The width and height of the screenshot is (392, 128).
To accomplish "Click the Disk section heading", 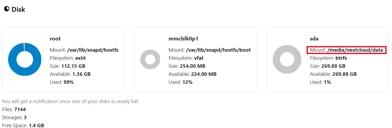I will [18, 9].
